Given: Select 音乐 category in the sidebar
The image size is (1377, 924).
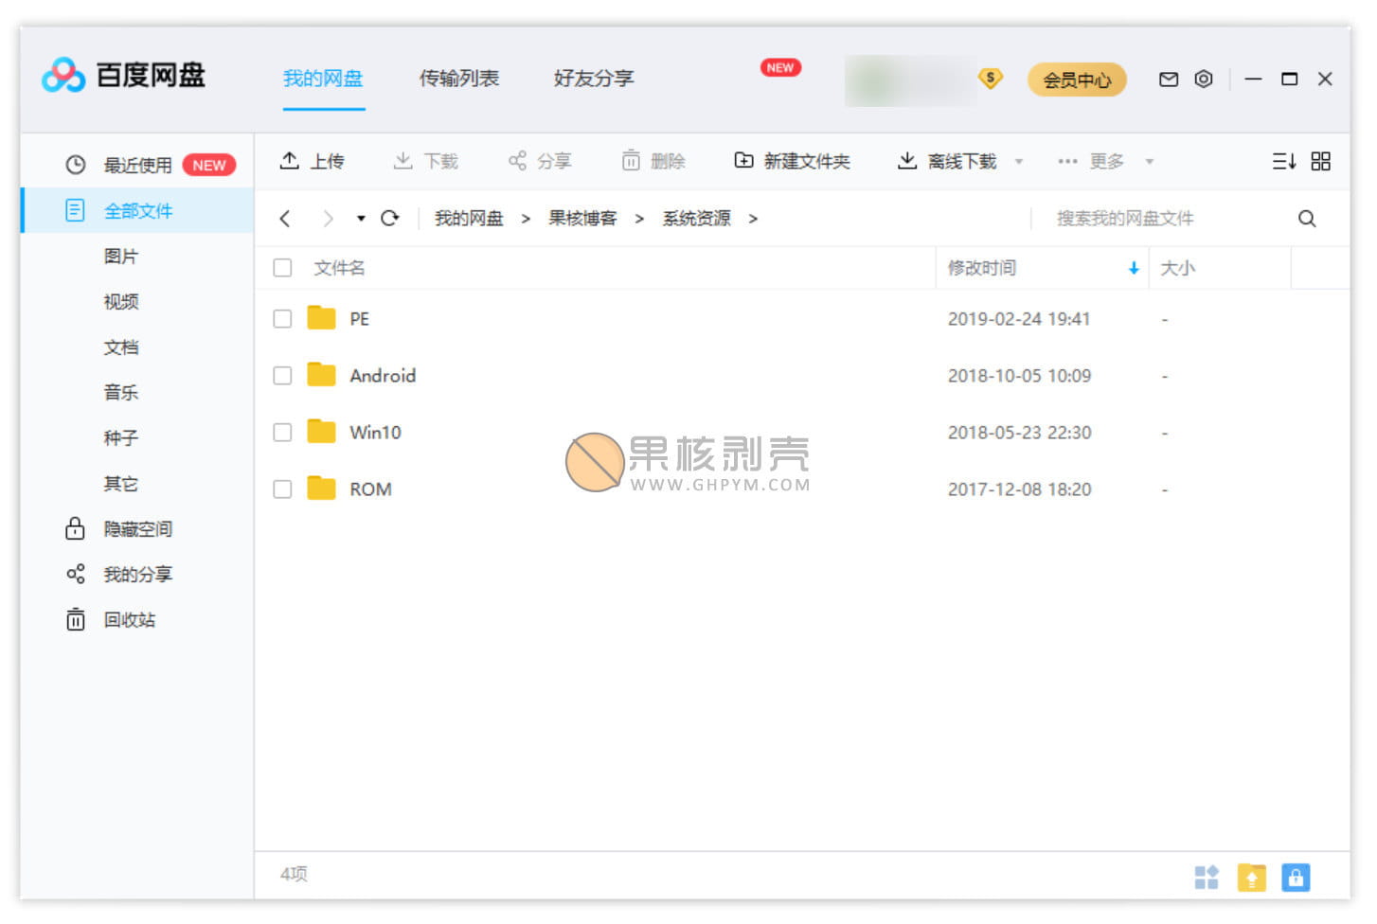Looking at the screenshot, I should tap(121, 393).
